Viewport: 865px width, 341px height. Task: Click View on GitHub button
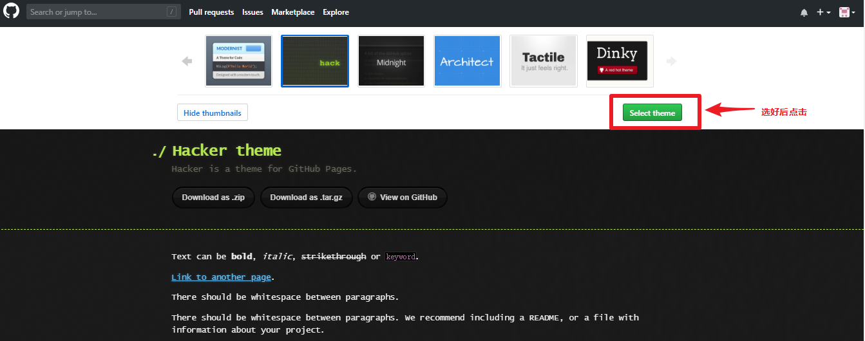pos(403,198)
